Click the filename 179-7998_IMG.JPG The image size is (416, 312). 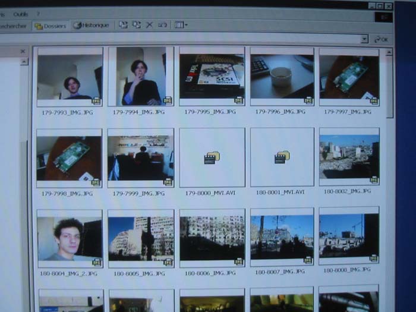coord(67,194)
